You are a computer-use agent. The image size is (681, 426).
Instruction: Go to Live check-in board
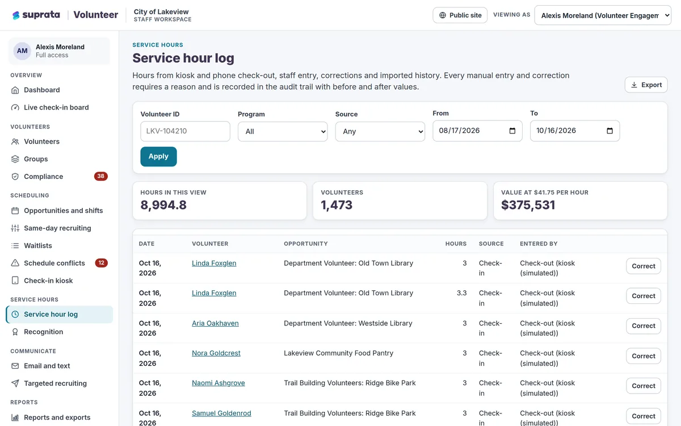point(60,107)
